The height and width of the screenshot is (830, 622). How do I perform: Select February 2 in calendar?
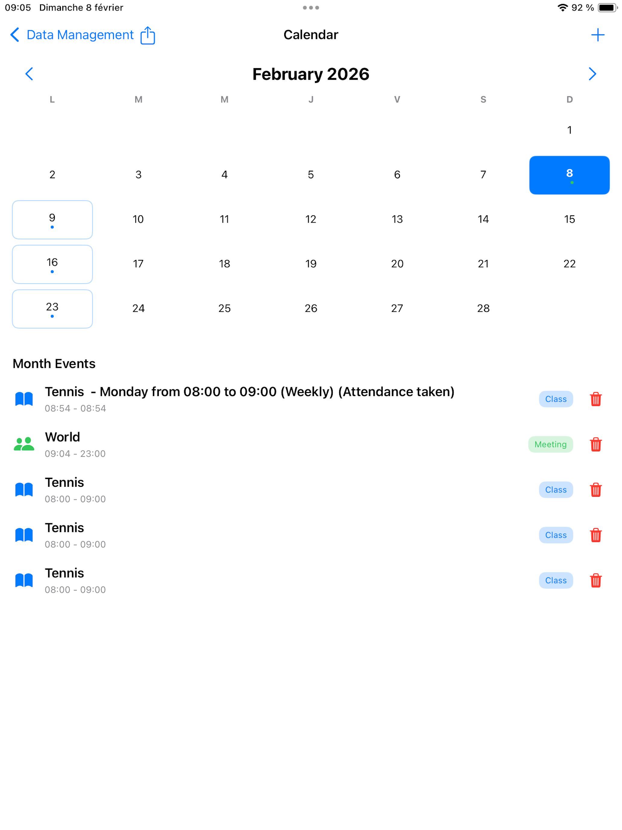coord(52,175)
